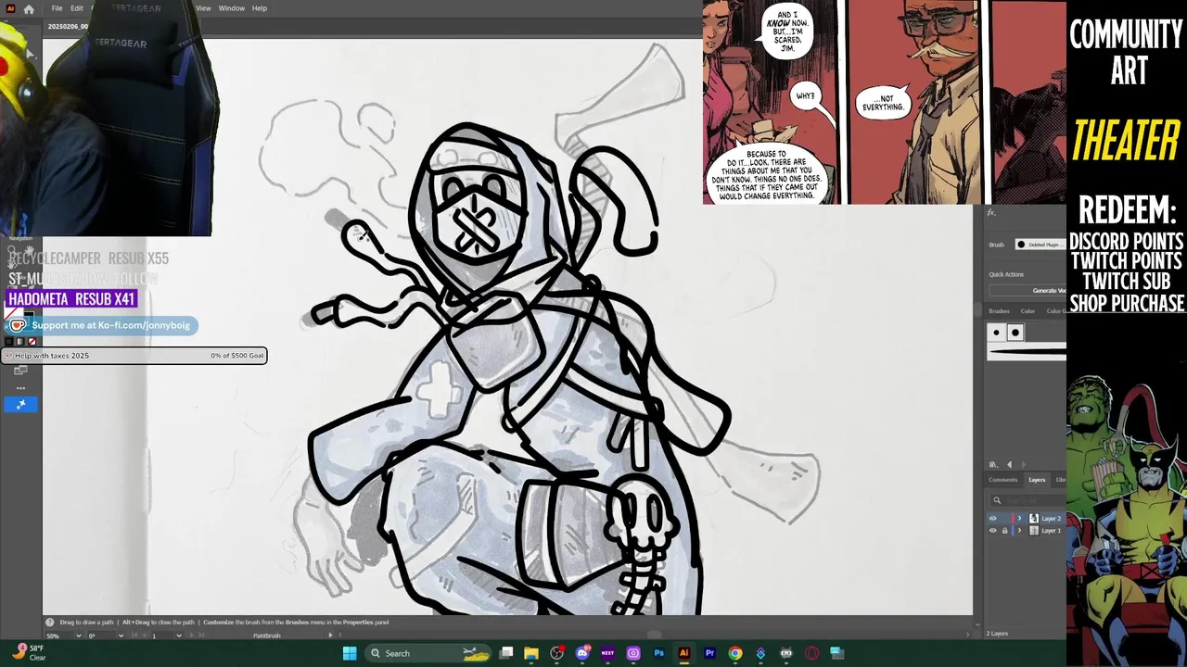Click the status bar play arrow
The height and width of the screenshot is (667, 1187).
coord(330,636)
